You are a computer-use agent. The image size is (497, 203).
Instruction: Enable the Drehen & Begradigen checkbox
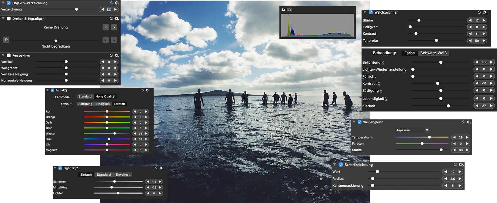(9, 18)
